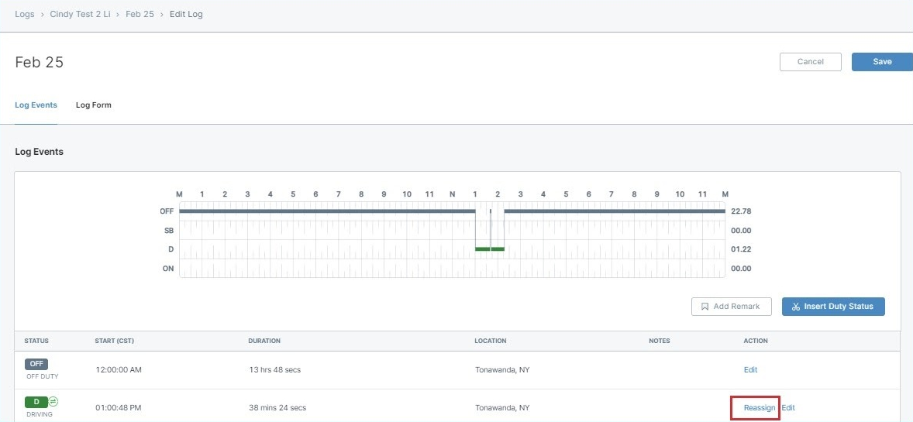Switch to the Log Form tab
This screenshot has width=913, height=422.
tap(93, 105)
